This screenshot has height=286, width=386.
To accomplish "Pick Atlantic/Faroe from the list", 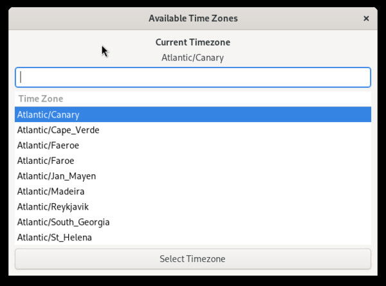I will pyautogui.click(x=46, y=161).
